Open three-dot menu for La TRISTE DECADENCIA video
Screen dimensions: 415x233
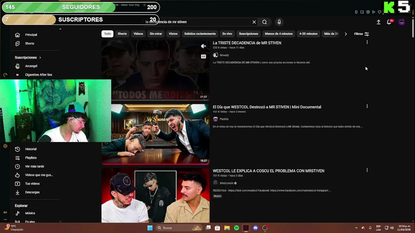click(x=367, y=42)
